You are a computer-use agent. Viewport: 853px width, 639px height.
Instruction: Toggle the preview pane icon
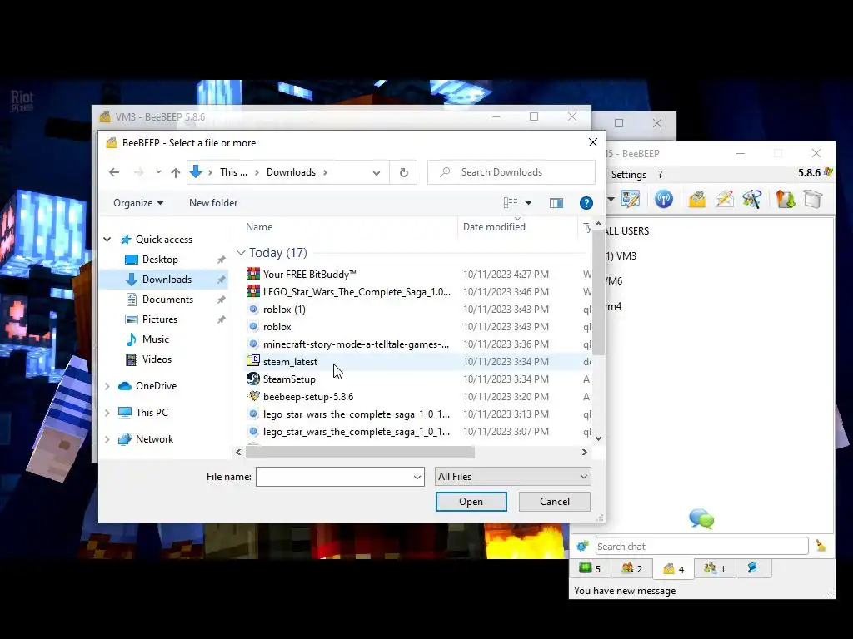pos(556,203)
